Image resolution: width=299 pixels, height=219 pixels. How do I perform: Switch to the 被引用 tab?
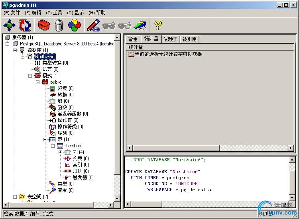189,39
